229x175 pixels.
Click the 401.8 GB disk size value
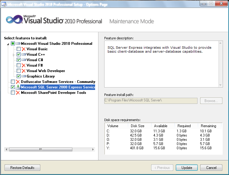tap(137, 148)
